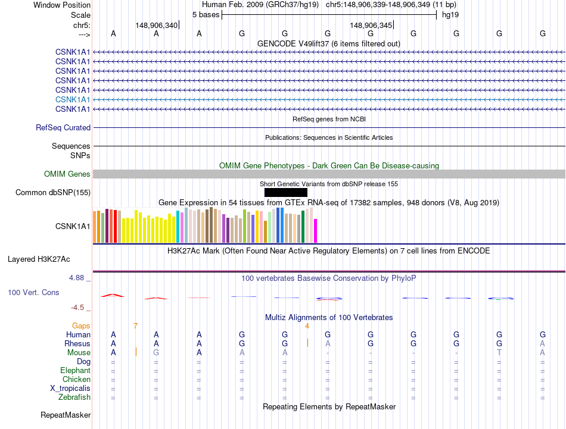Click the 148,906,340 position marker
566x429 pixels.
coord(157,25)
